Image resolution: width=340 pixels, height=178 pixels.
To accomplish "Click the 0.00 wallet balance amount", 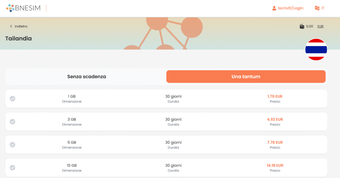I will tap(309, 26).
